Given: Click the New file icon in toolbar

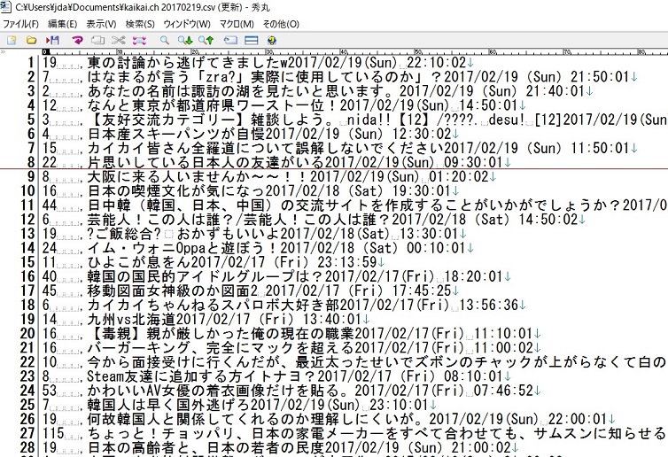Looking at the screenshot, I should coord(11,41).
